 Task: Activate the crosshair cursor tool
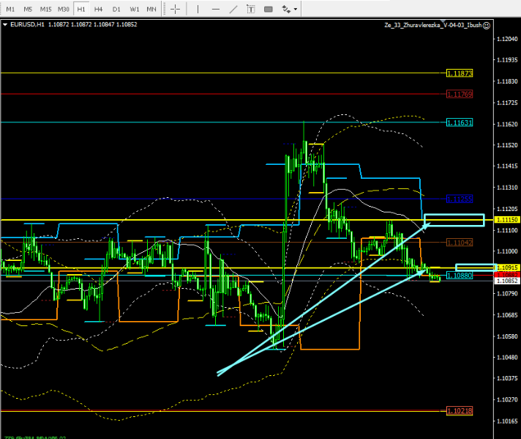click(x=176, y=9)
